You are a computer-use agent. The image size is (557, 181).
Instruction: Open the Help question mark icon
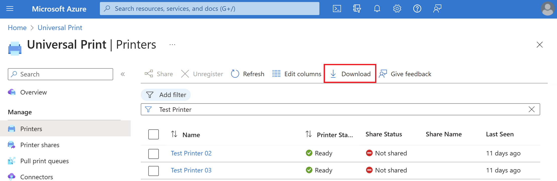click(x=417, y=9)
